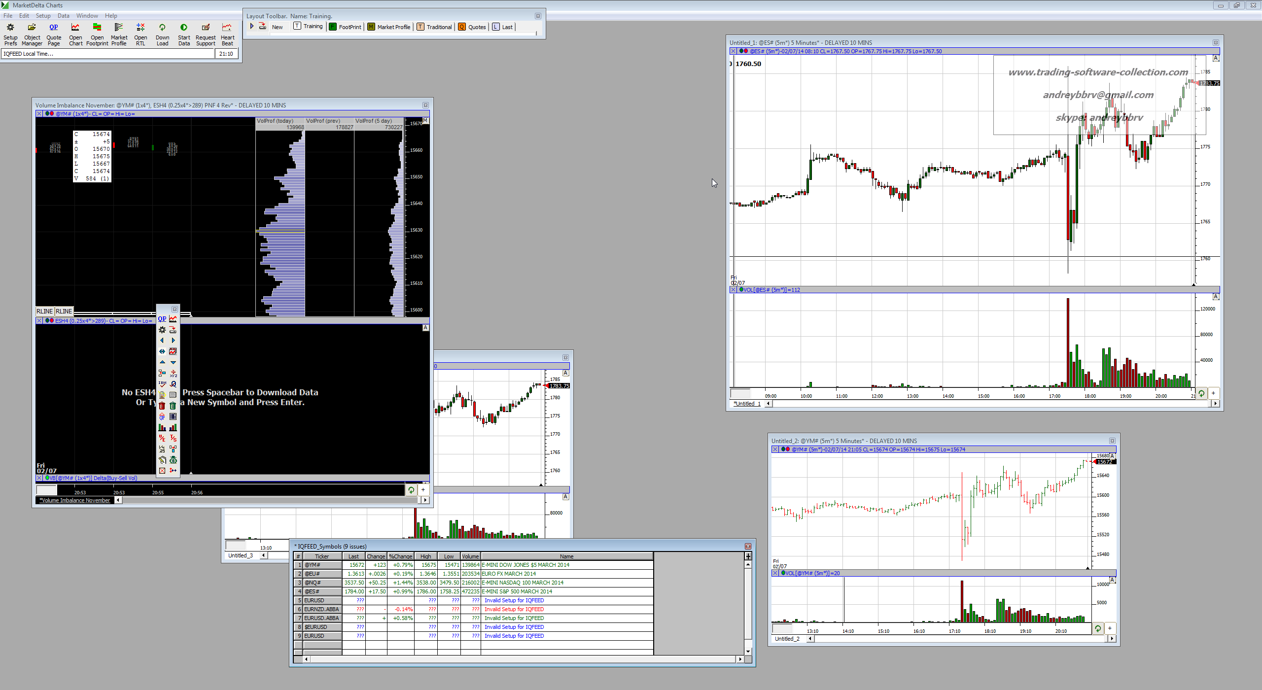Click the Untitled_1 chart page label
This screenshot has width=1262, height=690.
(747, 404)
